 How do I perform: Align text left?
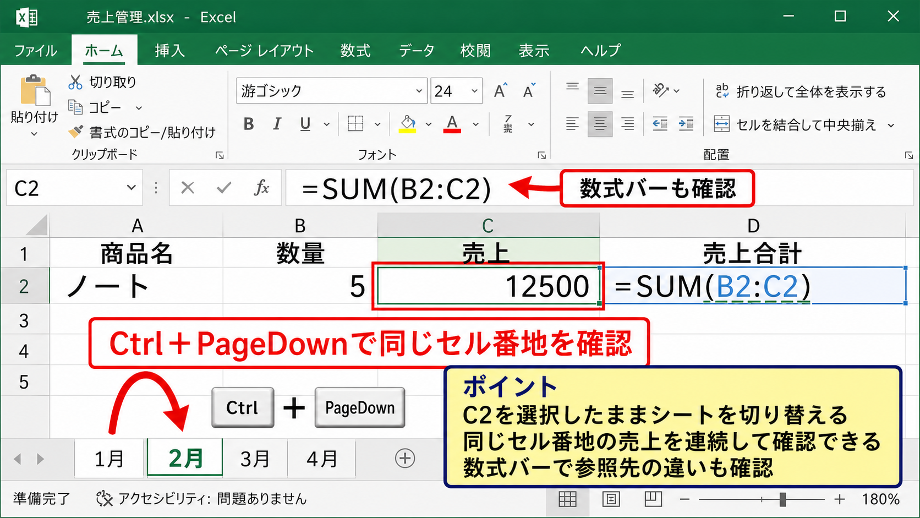coord(572,124)
